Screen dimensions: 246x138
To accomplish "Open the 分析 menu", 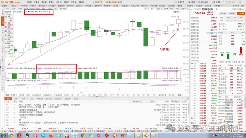I will [x=59, y=2].
